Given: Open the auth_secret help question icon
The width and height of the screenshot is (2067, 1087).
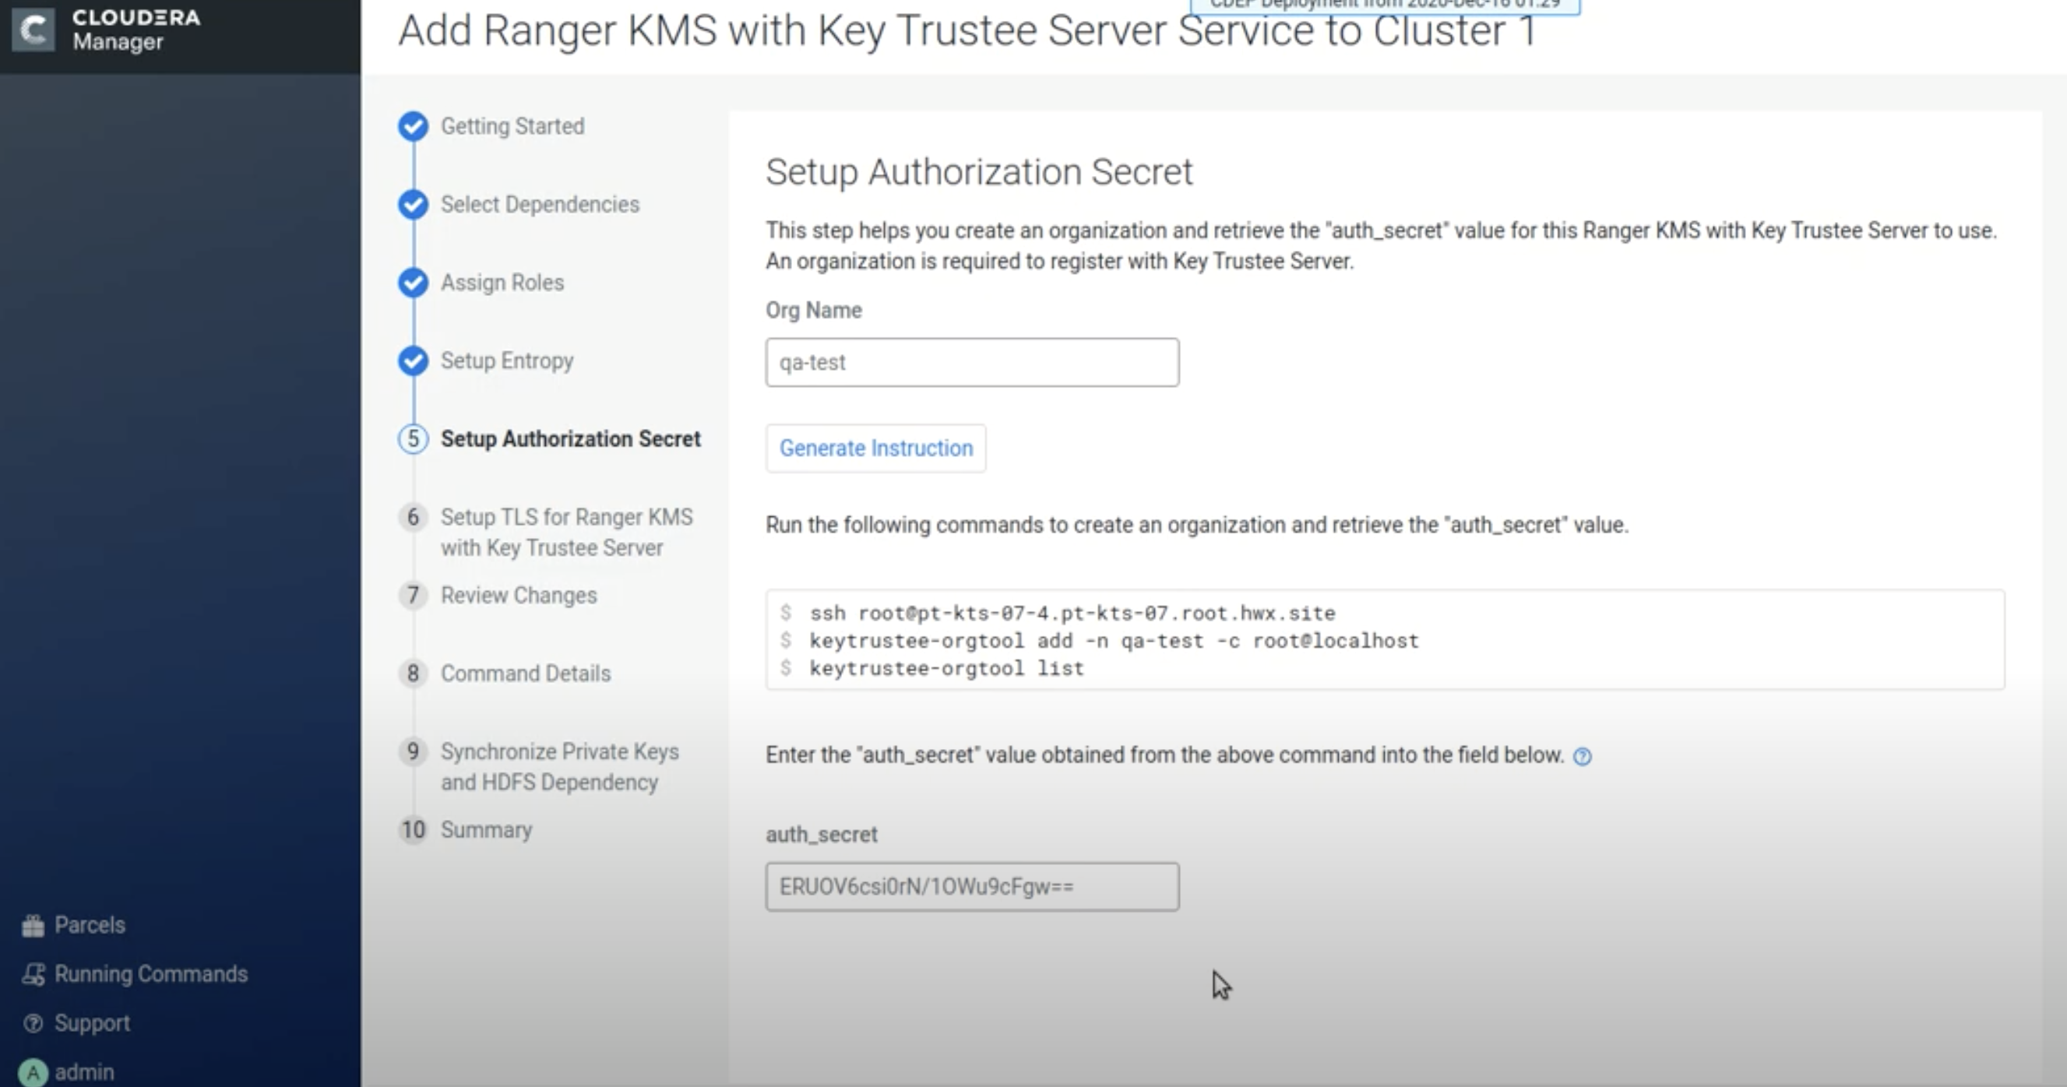Looking at the screenshot, I should tap(1583, 757).
